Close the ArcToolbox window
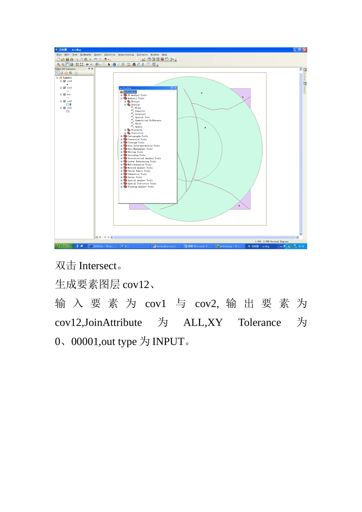Screen dimensions: 362x512 pos(175,88)
